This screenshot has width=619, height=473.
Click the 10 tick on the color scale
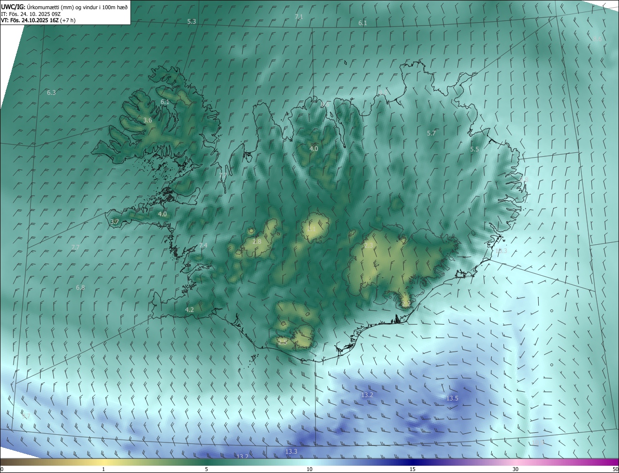[309, 469]
